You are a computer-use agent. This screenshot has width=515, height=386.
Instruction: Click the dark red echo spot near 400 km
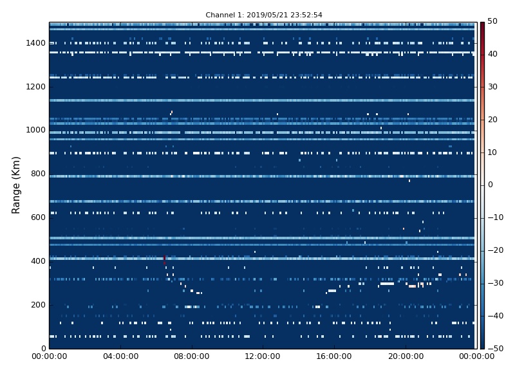tap(165, 260)
